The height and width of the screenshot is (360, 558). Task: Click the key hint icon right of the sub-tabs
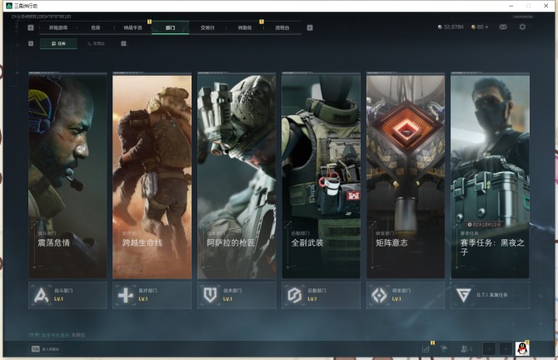point(123,43)
